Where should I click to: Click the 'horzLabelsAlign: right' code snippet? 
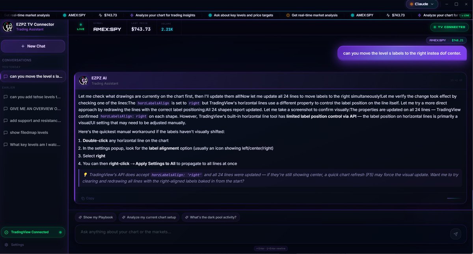coord(123,116)
